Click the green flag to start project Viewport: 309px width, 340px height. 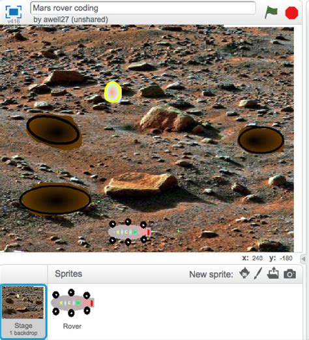[271, 12]
